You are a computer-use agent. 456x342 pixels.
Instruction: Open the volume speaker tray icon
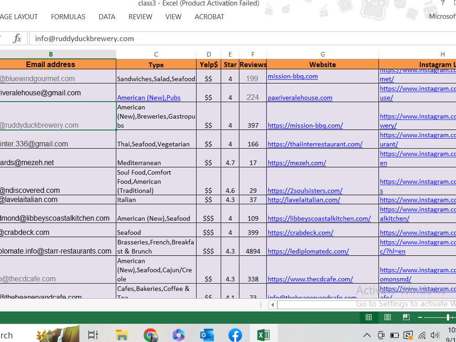[x=435, y=335]
